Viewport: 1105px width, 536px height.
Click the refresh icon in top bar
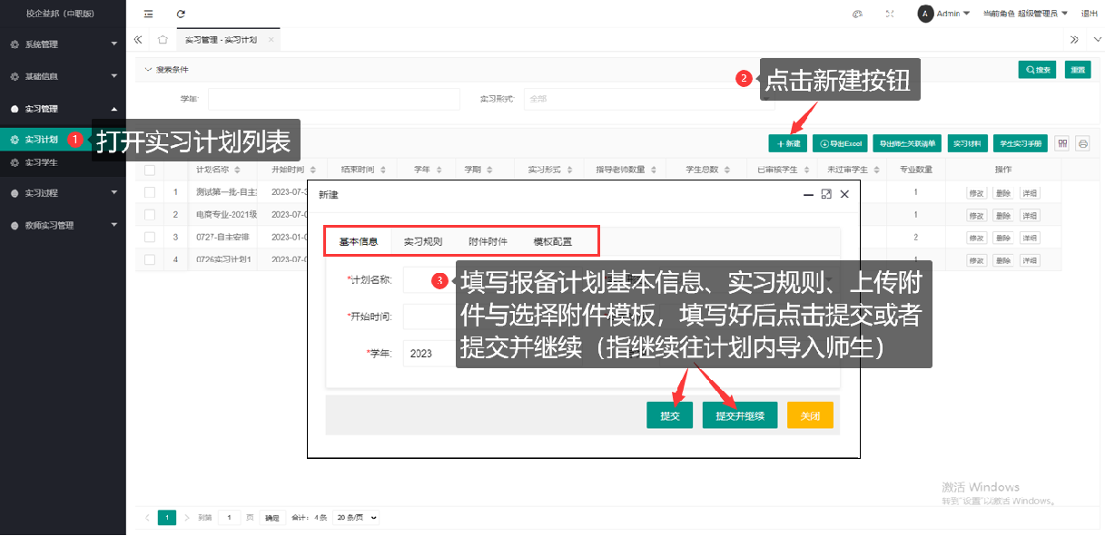pos(181,14)
